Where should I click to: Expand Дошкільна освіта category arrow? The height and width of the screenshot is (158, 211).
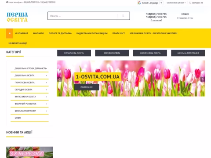pyautogui.click(x=46, y=75)
